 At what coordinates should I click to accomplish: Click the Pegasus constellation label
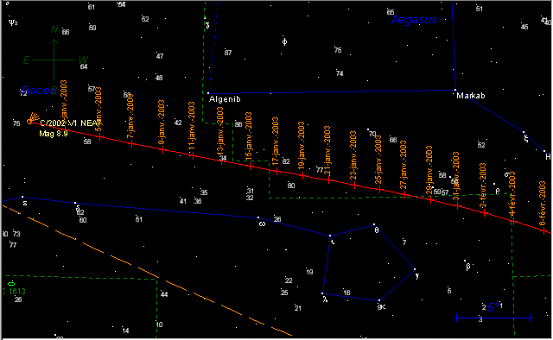(x=415, y=20)
